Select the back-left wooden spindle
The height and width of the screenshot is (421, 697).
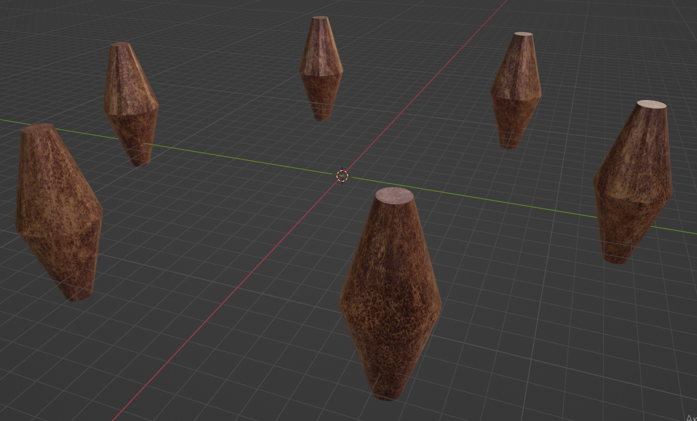tap(131, 104)
